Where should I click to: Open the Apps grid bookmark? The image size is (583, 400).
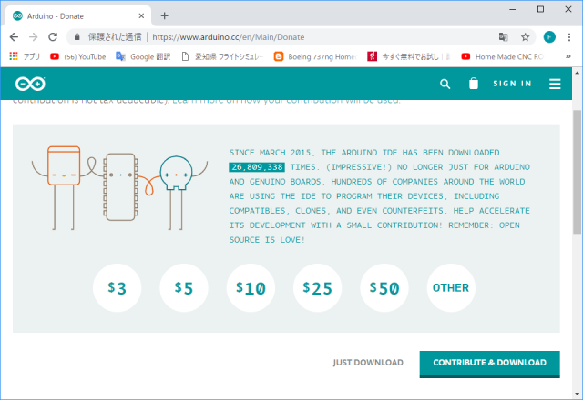25,56
